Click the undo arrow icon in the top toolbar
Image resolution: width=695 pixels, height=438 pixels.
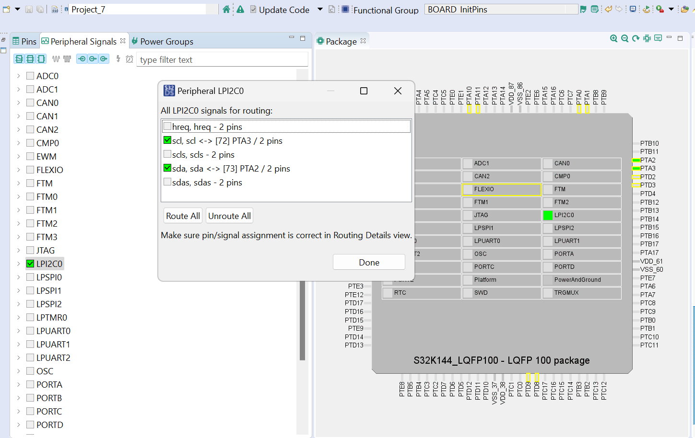(x=608, y=9)
